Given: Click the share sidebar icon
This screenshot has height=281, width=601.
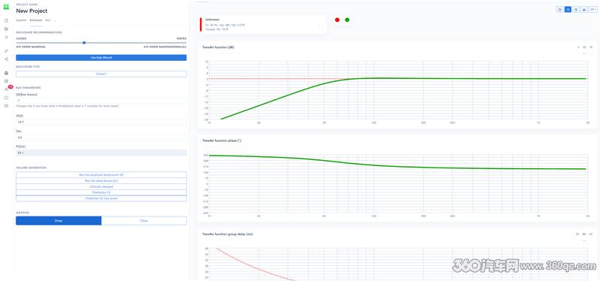Looking at the screenshot, I should [6, 59].
